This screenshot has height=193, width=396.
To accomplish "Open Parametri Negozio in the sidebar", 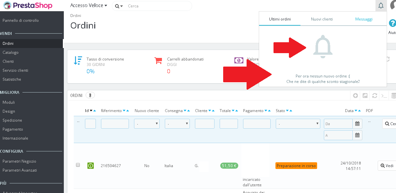I will pyautogui.click(x=19, y=161).
